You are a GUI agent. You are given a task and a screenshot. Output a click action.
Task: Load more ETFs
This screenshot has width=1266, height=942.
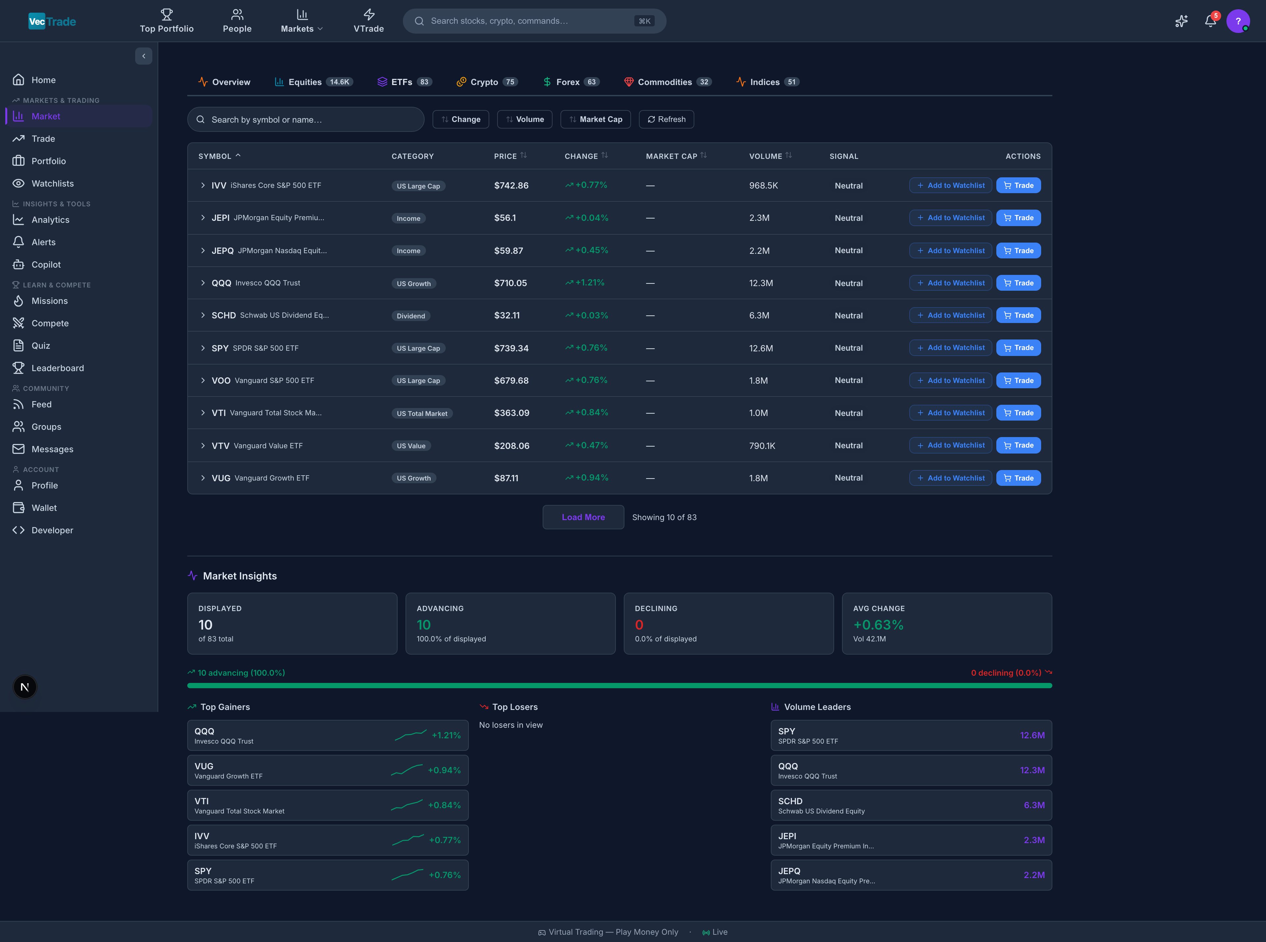[583, 517]
